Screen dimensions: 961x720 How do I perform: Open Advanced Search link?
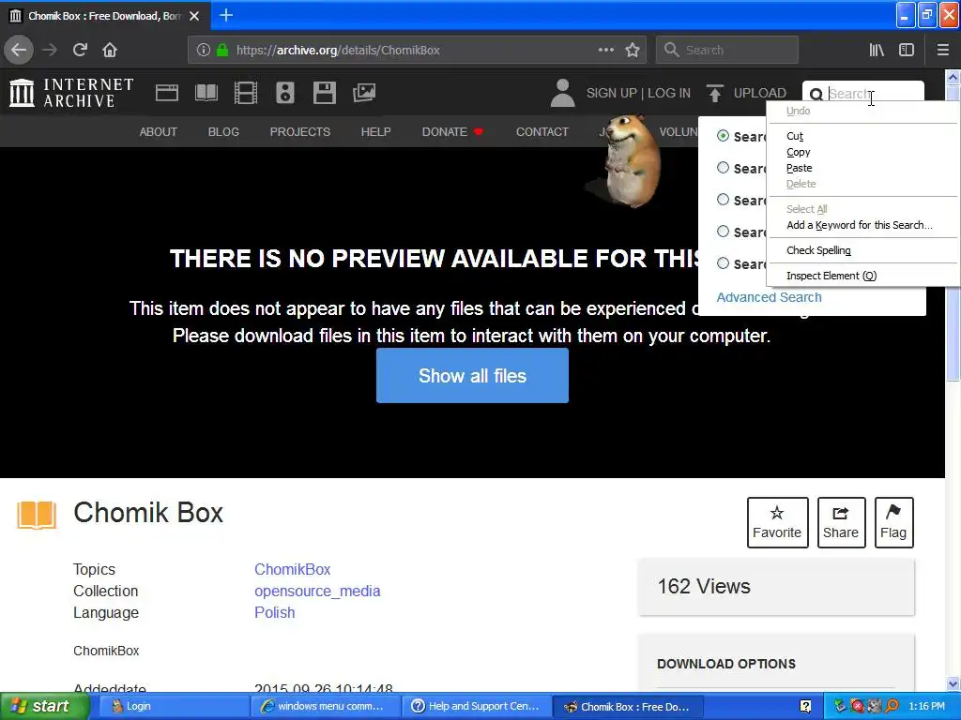pyautogui.click(x=770, y=297)
